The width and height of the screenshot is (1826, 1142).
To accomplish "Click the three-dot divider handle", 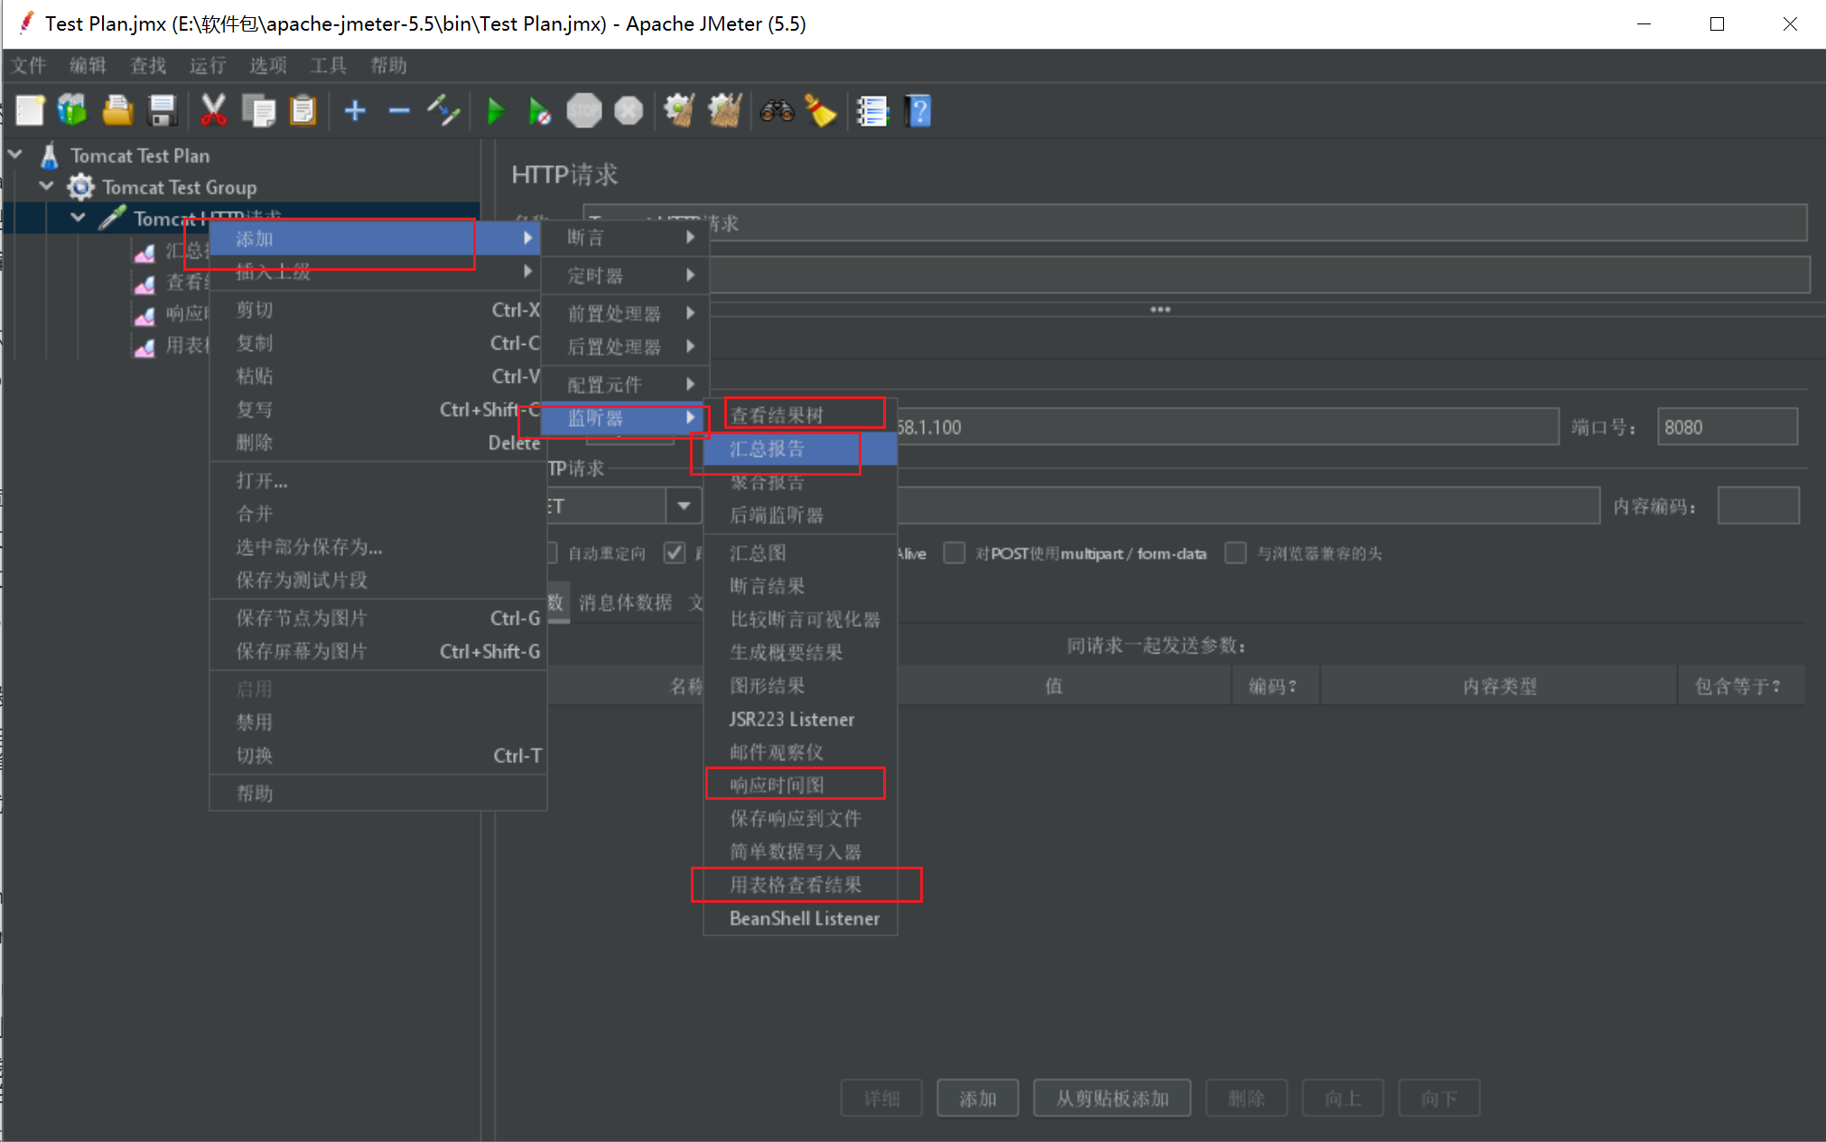I will (1160, 310).
